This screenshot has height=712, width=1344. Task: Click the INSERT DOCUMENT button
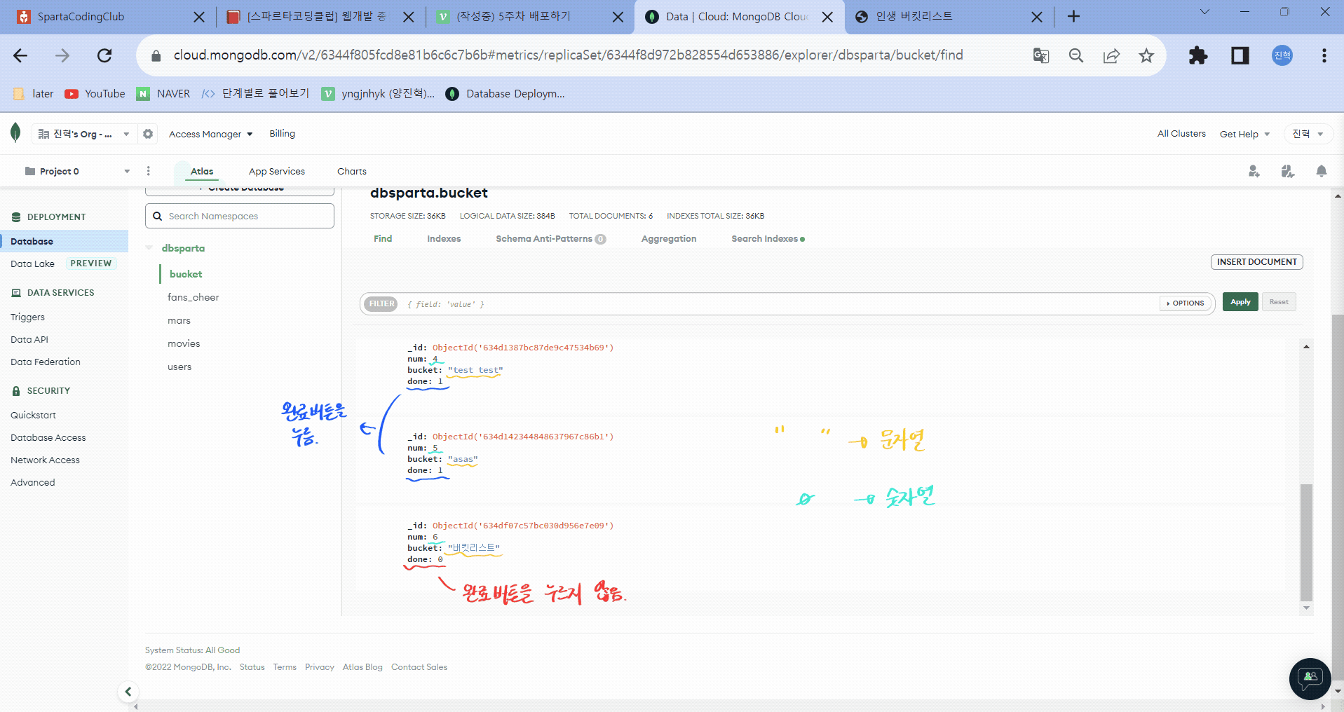pyautogui.click(x=1256, y=262)
